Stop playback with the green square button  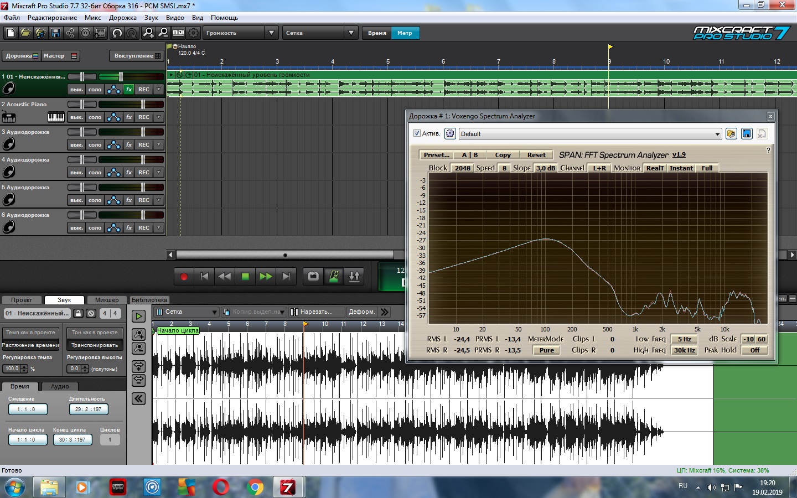tap(245, 276)
